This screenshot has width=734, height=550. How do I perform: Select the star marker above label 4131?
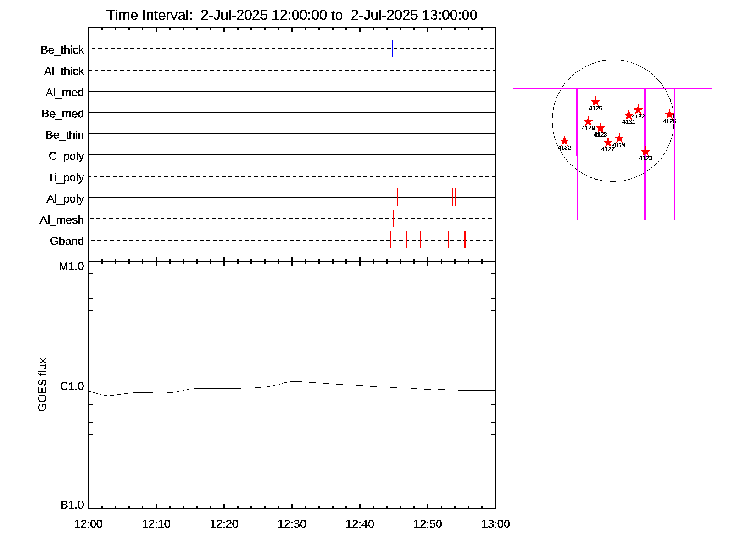coord(628,115)
